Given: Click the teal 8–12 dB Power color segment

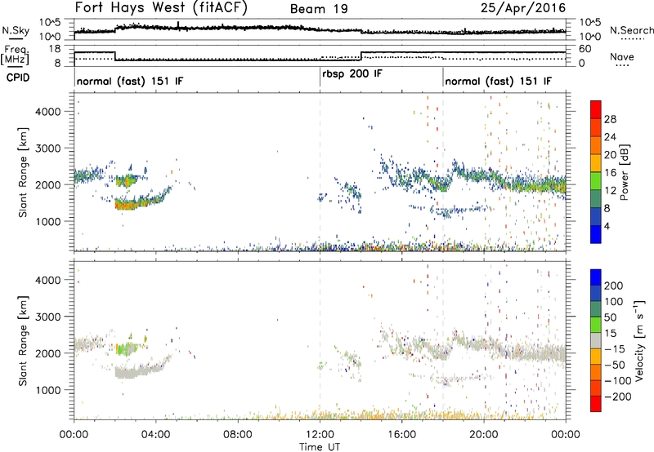Looking at the screenshot, I should 596,199.
